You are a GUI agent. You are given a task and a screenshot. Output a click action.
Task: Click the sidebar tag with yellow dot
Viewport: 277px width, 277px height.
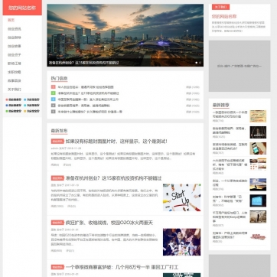(x=31, y=111)
